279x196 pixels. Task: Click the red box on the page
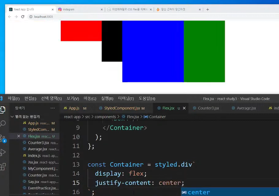click(x=81, y=31)
